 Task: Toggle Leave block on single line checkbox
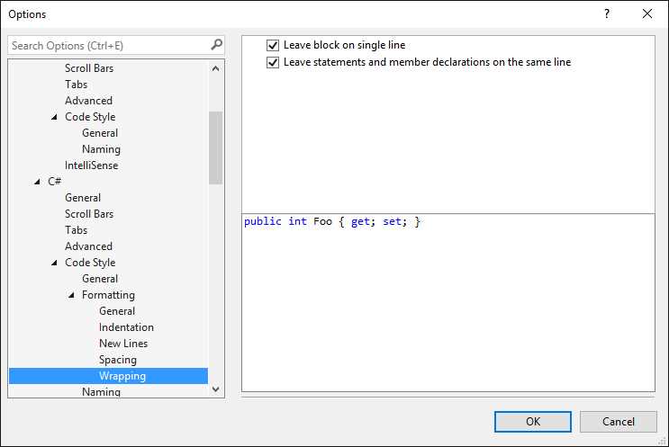point(273,45)
